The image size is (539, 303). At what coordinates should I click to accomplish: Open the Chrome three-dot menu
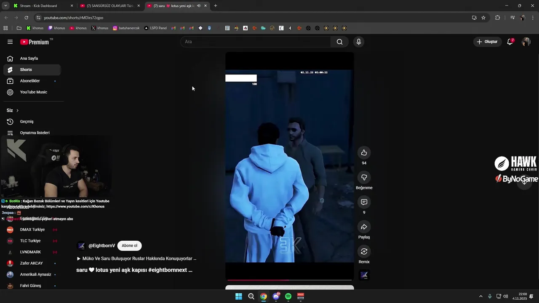(533, 18)
